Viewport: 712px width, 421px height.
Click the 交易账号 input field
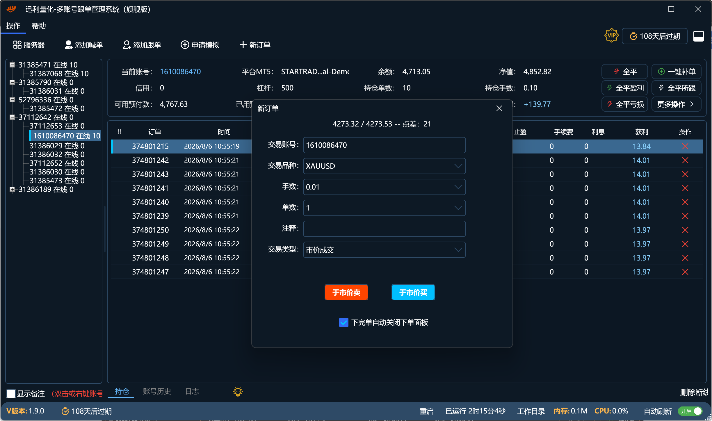[x=384, y=145]
